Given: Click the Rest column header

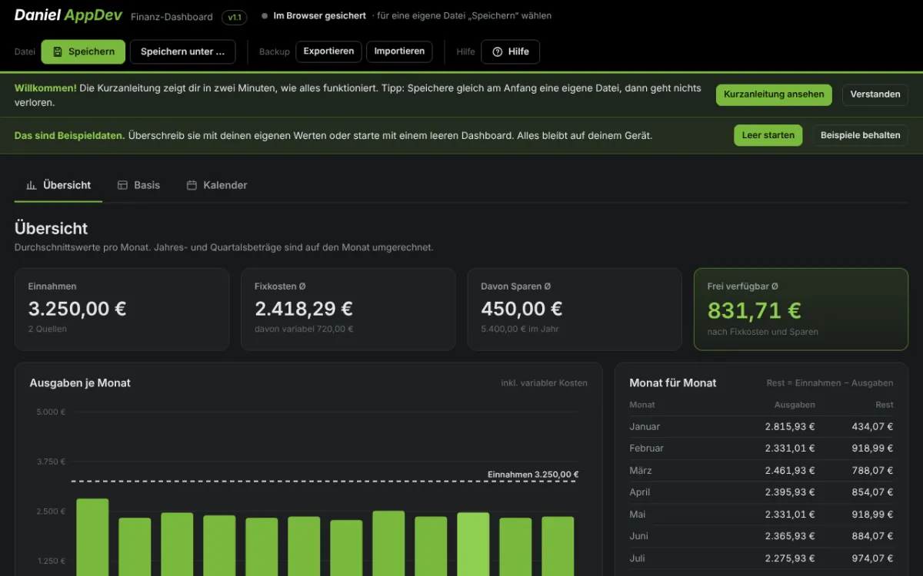Looking at the screenshot, I should pos(885,405).
